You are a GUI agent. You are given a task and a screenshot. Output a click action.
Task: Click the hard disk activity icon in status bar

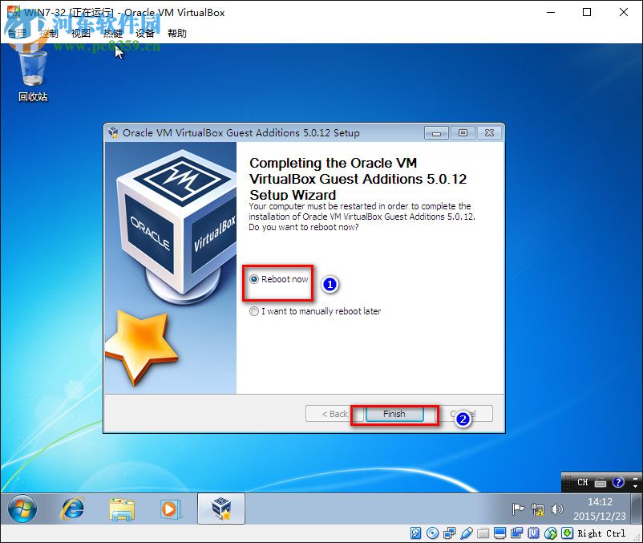pyautogui.click(x=415, y=533)
